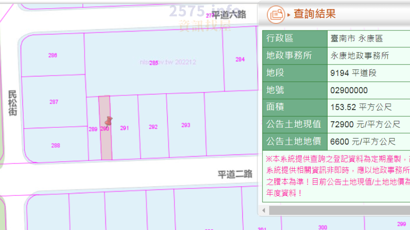This screenshot has width=410, height=230.
Task: Select parcel 288 on the map
Action: 56,145
